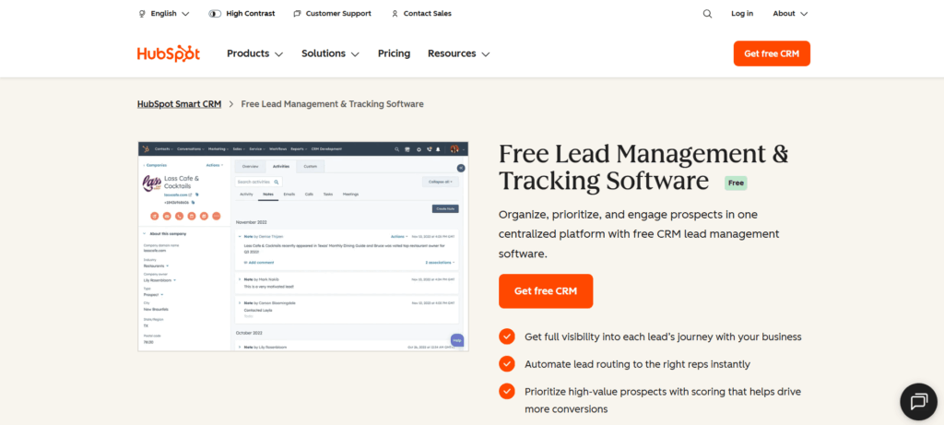The height and width of the screenshot is (425, 944).
Task: Click the orange phone call icon under Loss Cafe
Action: (x=180, y=216)
